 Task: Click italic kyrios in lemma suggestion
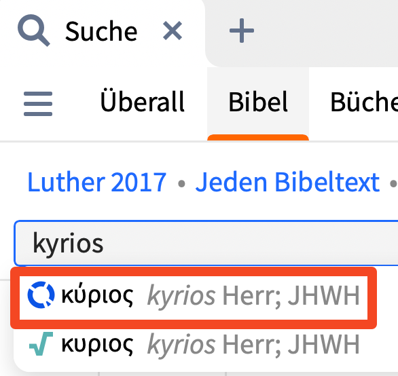tap(181, 296)
